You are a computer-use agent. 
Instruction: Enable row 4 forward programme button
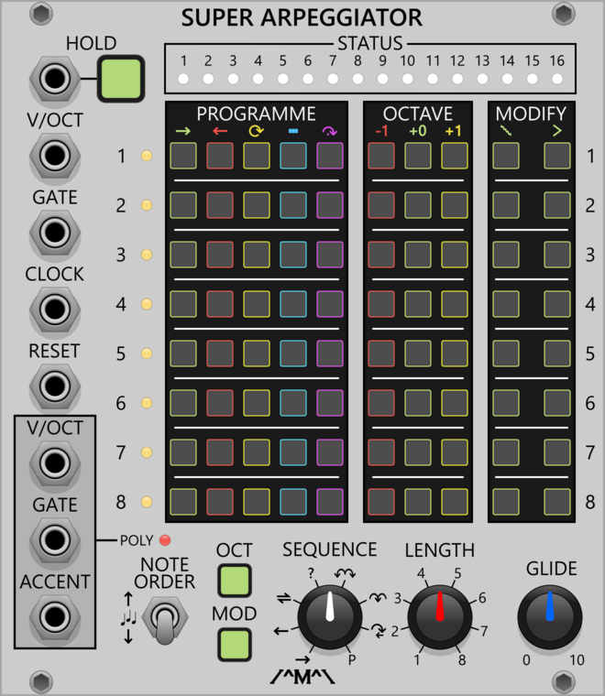pos(183,304)
